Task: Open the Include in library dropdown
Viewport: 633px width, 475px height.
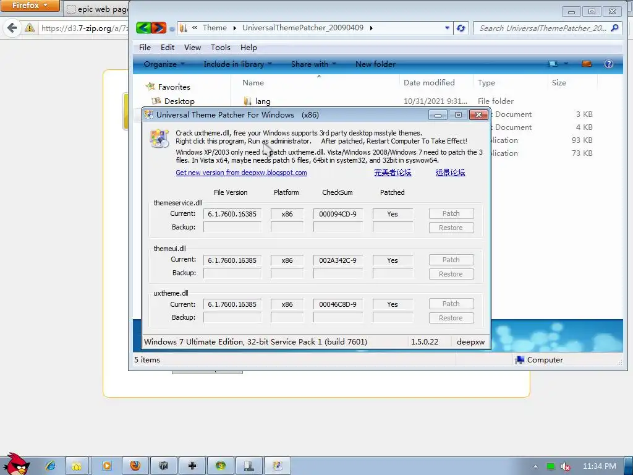Action: click(237, 64)
